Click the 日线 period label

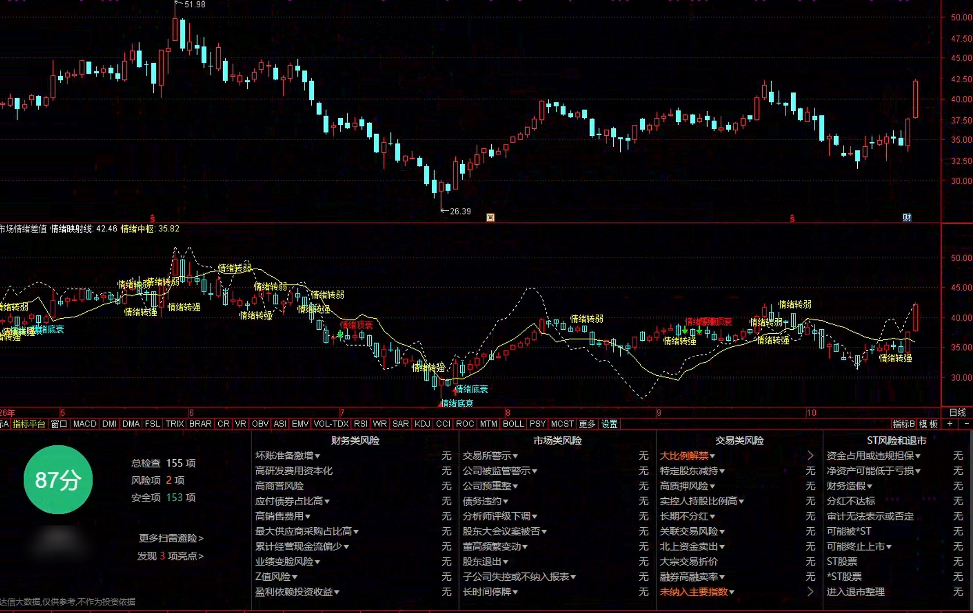click(957, 412)
